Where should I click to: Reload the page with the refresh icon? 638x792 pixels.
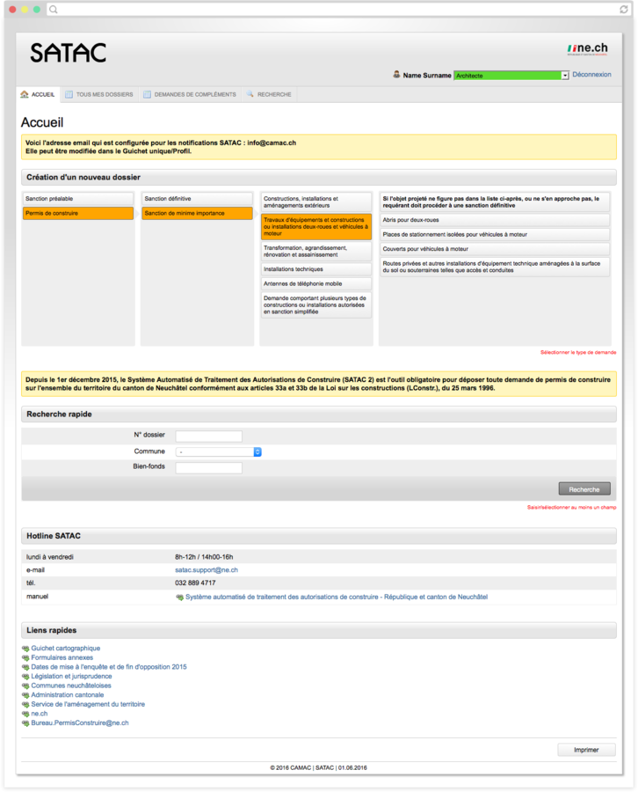(624, 9)
